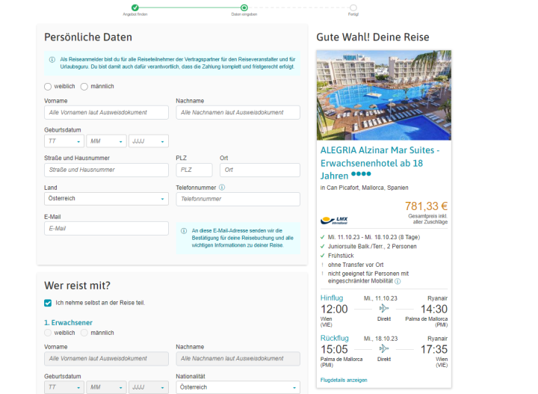Click the Telefonnummer input field
This screenshot has height=394, width=538.
pyautogui.click(x=238, y=199)
